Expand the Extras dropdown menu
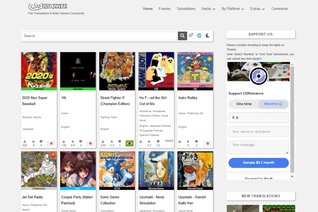The width and height of the screenshot is (318, 212). click(257, 9)
